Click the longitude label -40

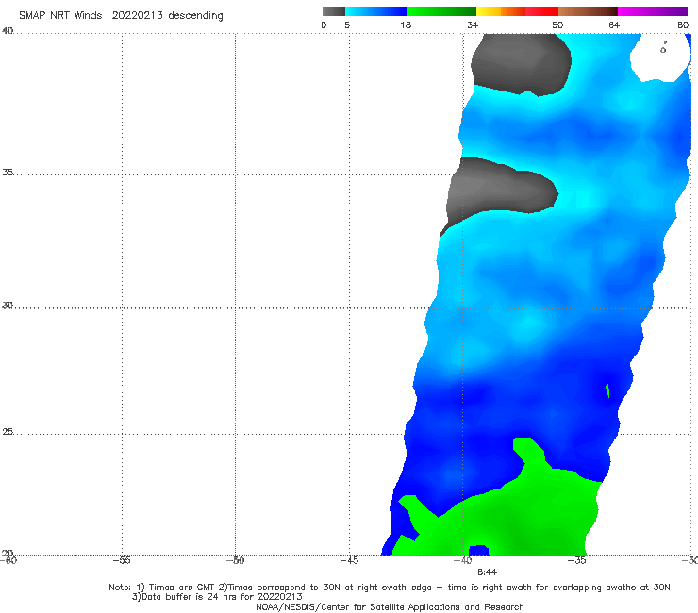(x=463, y=560)
